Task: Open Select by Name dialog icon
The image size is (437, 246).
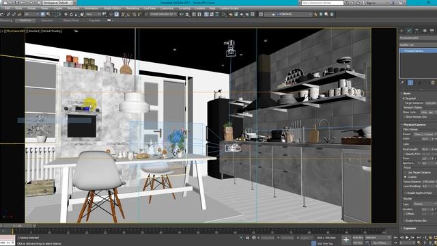Action: [48, 14]
